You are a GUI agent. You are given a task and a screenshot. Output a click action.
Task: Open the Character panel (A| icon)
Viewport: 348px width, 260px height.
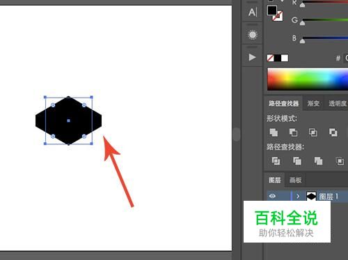[253, 12]
